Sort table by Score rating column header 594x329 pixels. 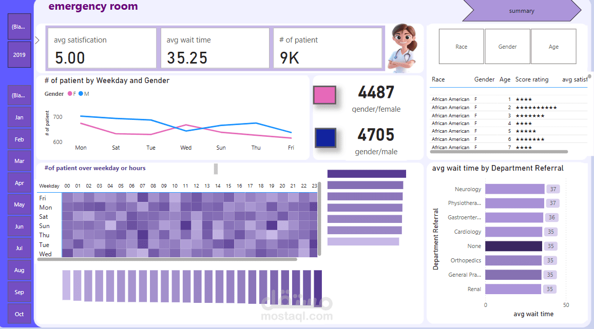531,79
